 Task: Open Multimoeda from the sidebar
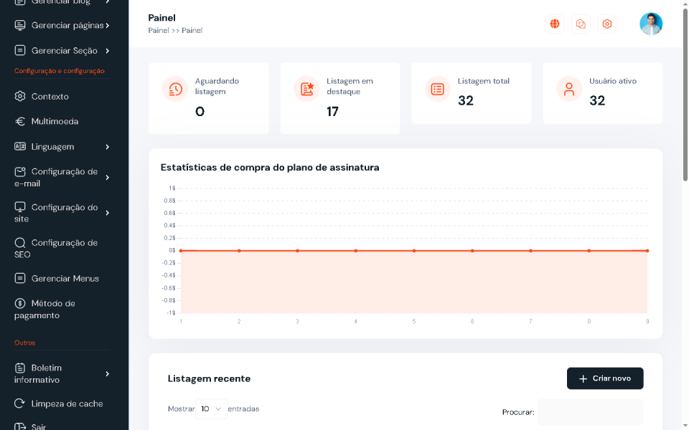[55, 122]
